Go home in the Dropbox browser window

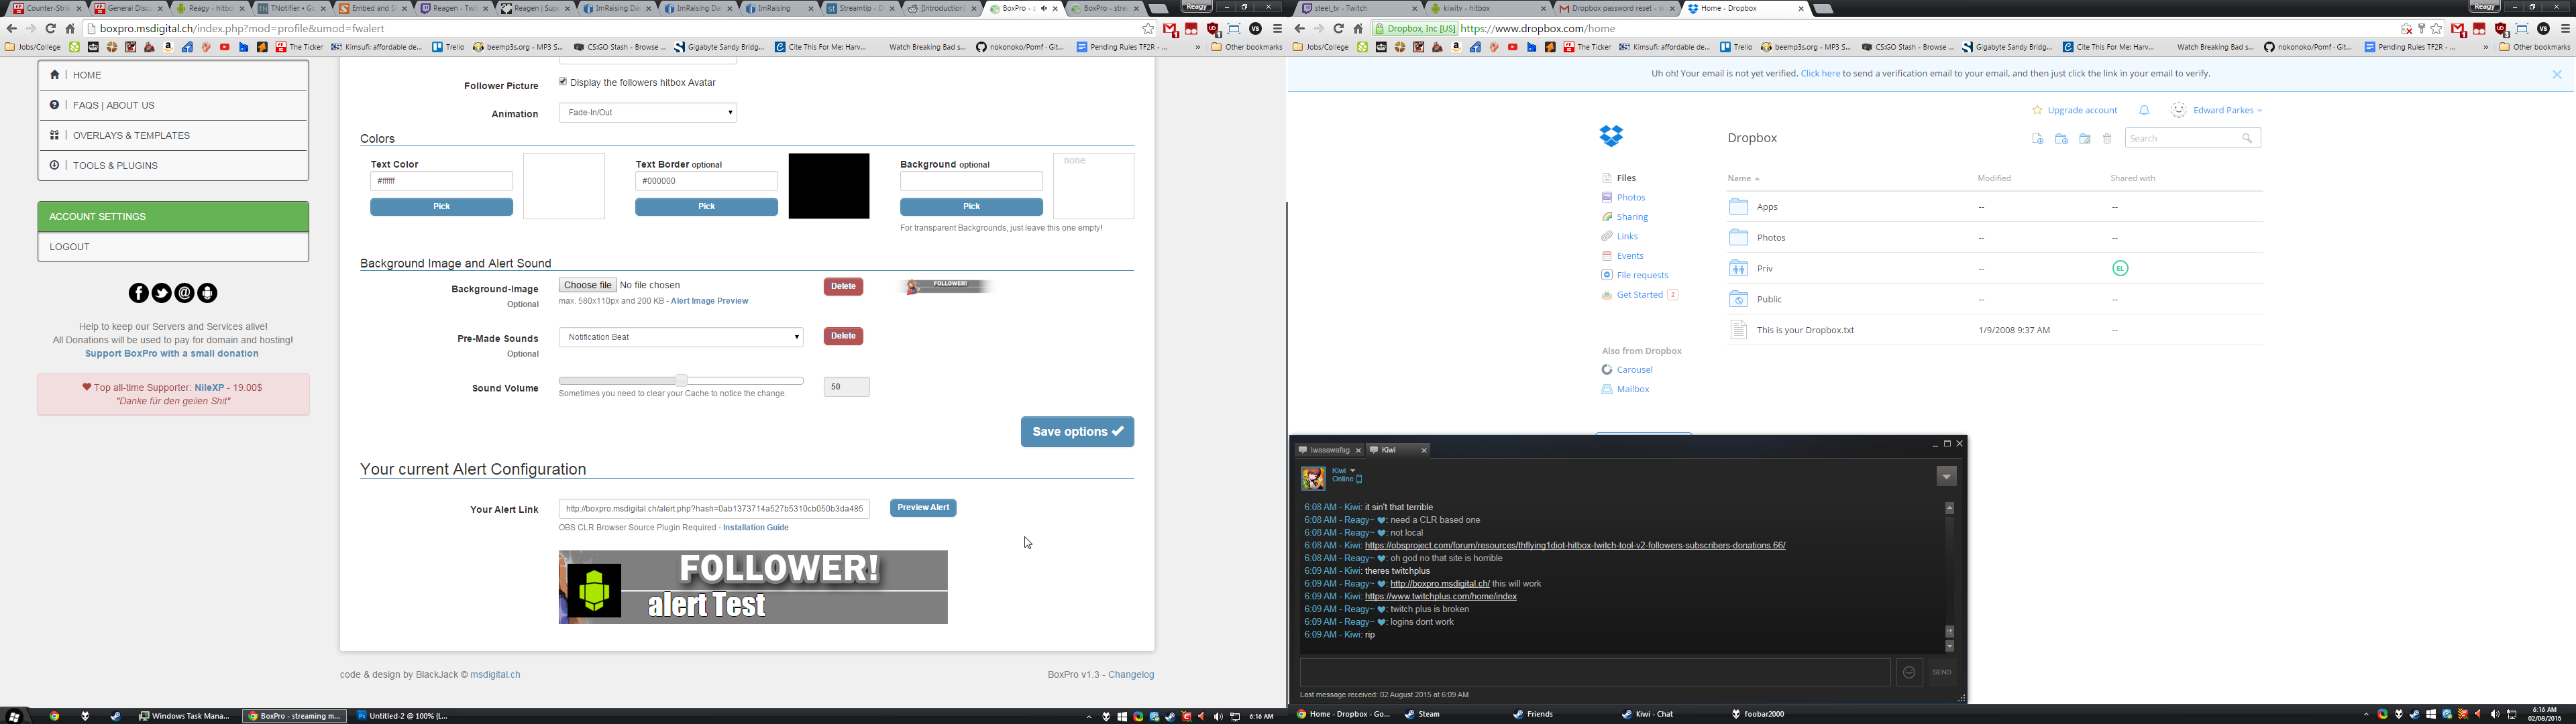[x=1358, y=29]
